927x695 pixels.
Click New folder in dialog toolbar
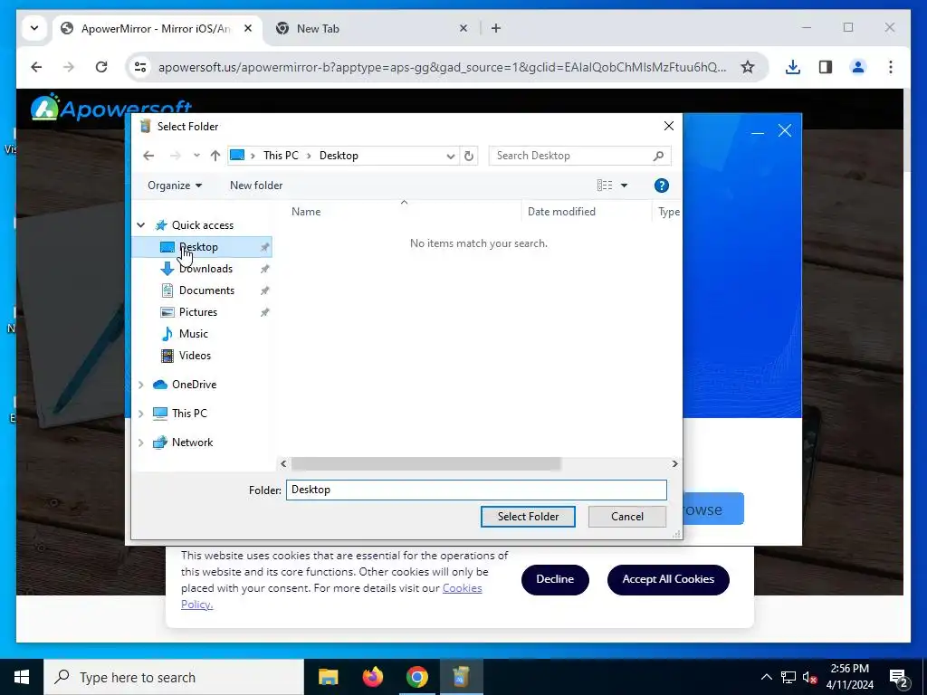[256, 186]
